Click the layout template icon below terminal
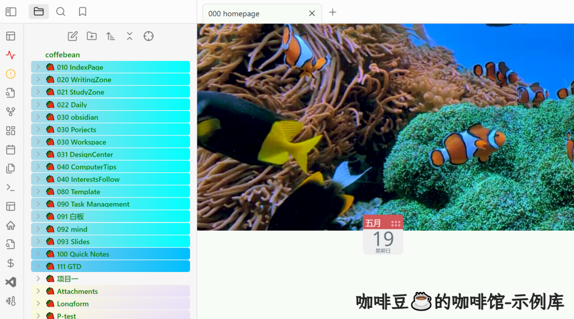 [11, 207]
